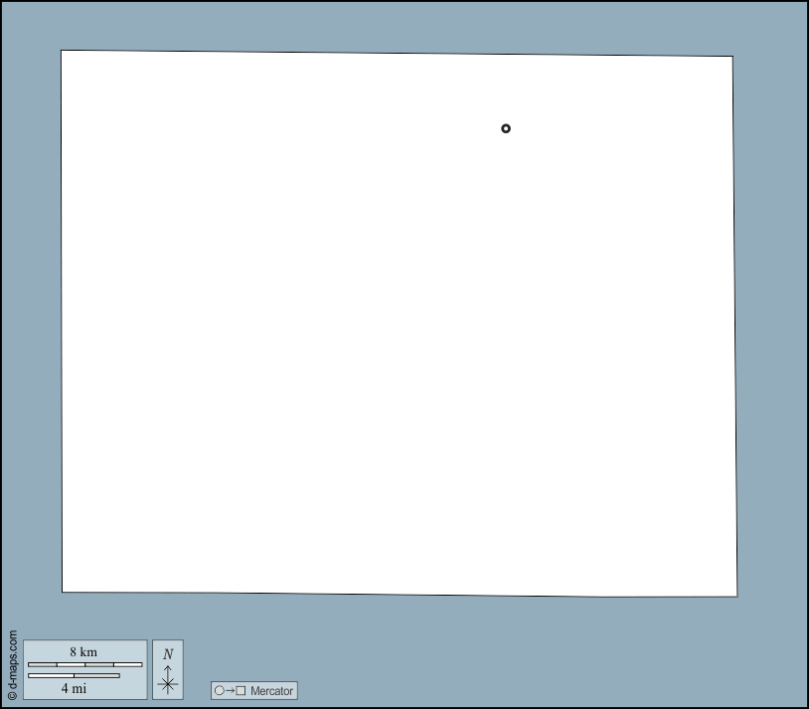The image size is (809, 709).
Task: Click the arrow in the projection box
Action: (x=230, y=690)
